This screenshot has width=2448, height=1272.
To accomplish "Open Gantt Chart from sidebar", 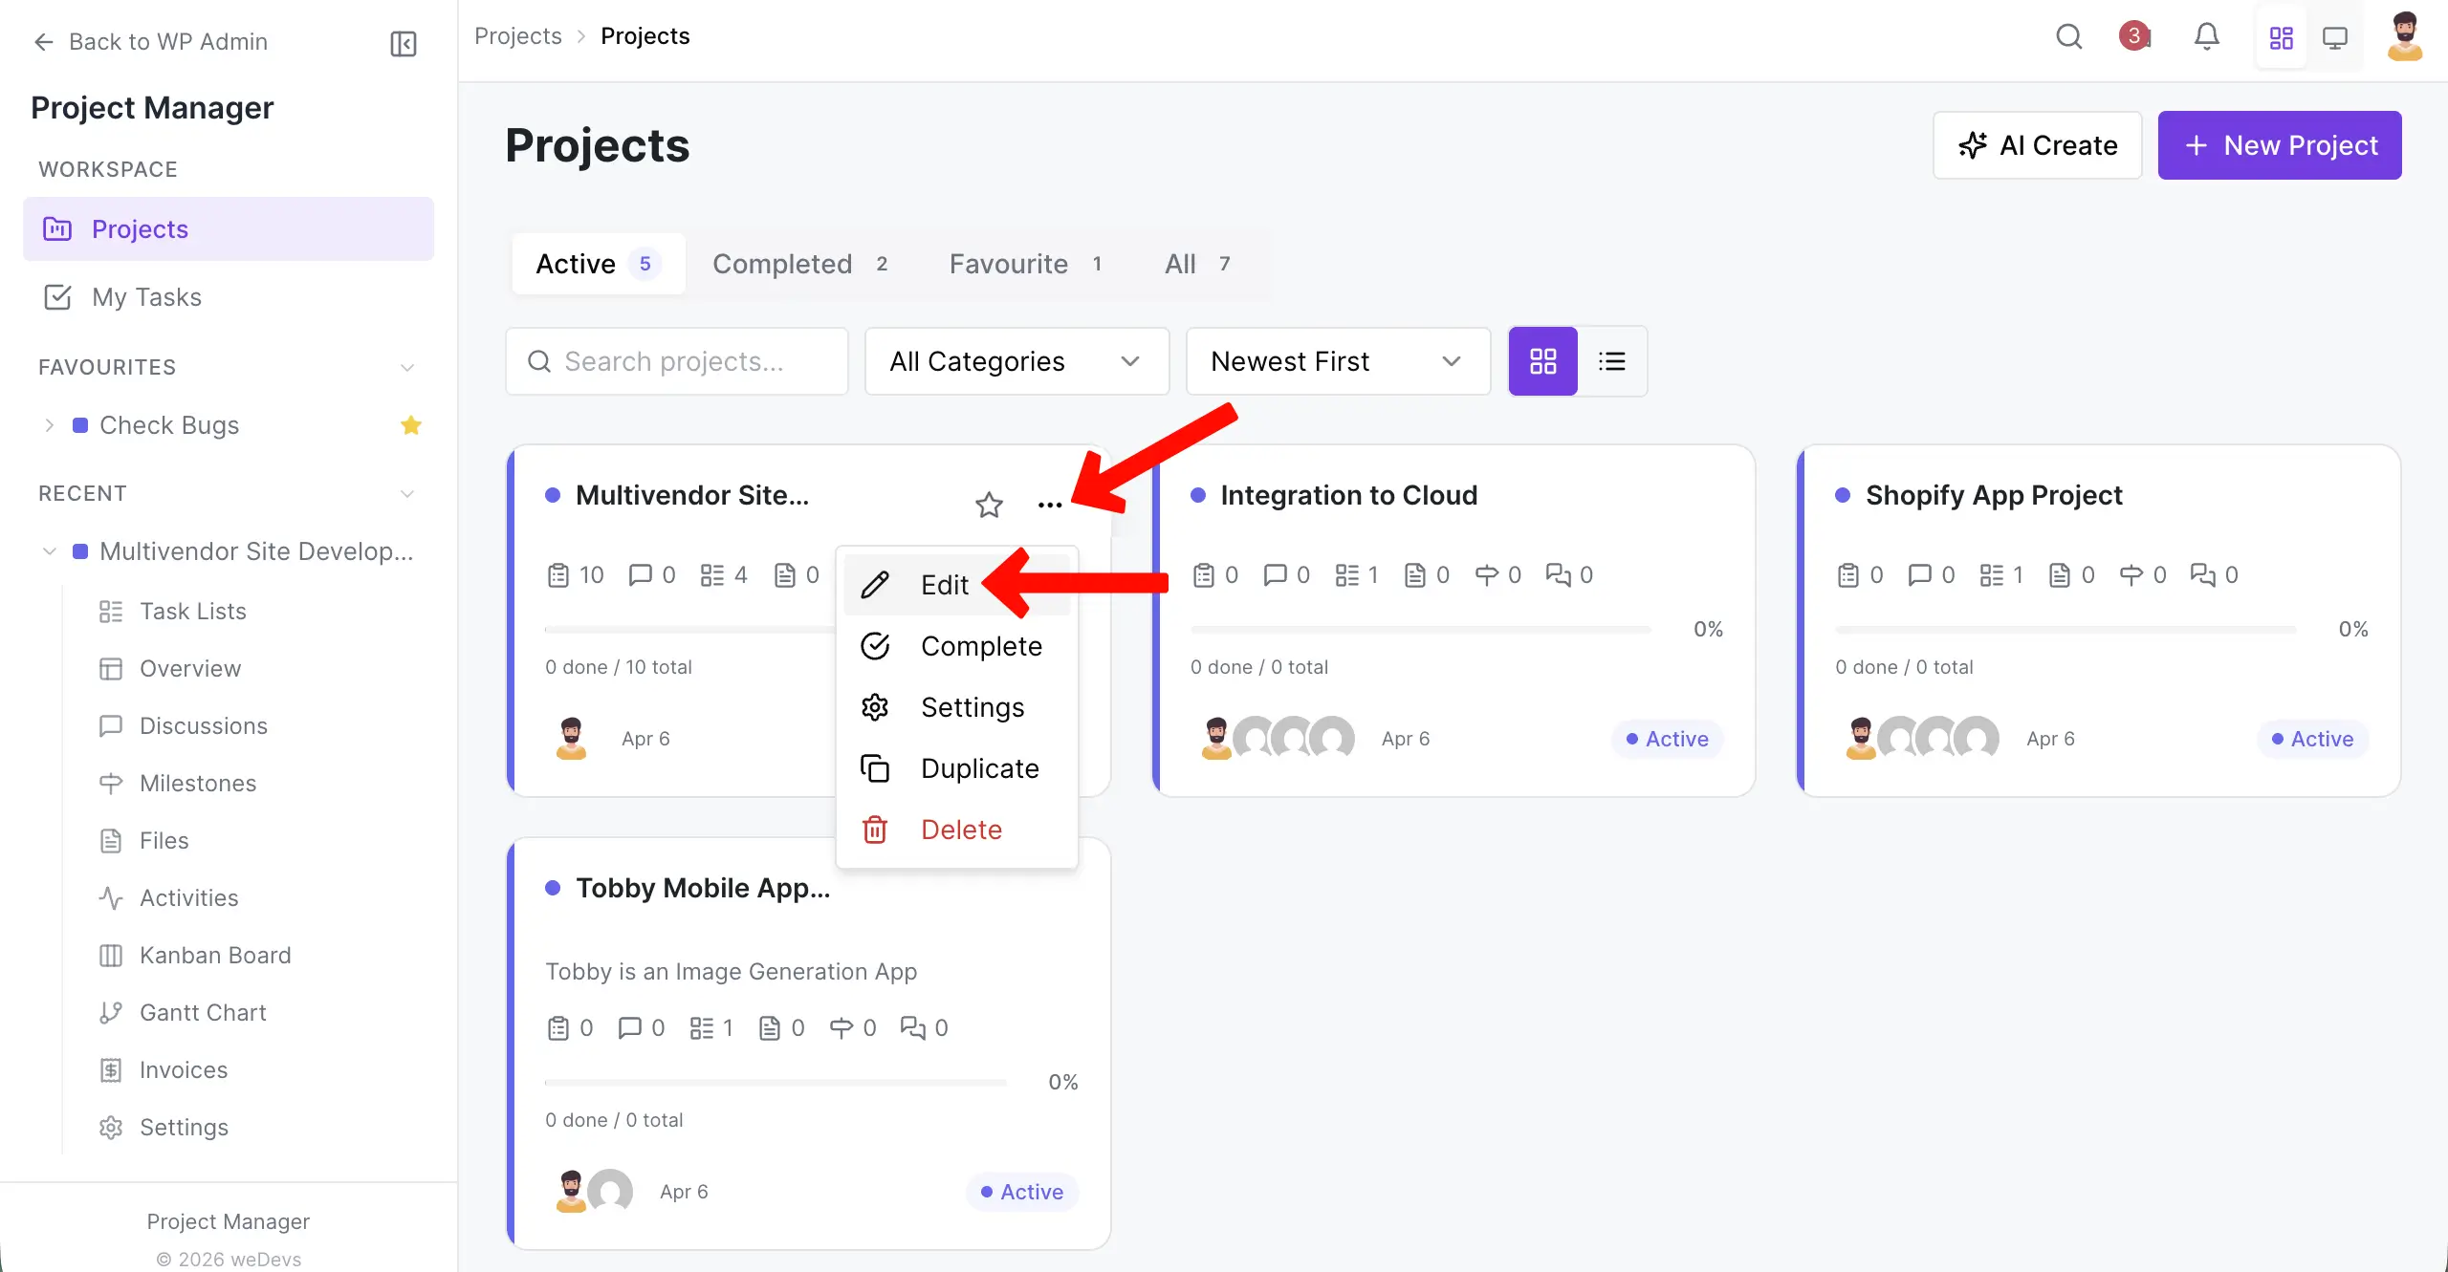I will [x=203, y=1012].
